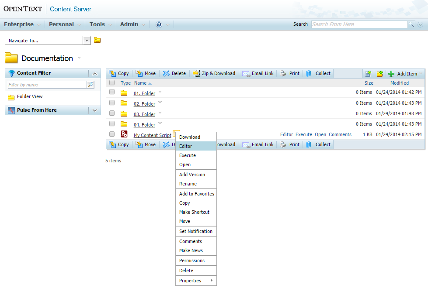
Task: Click the Search From Here field
Action: [359, 24]
